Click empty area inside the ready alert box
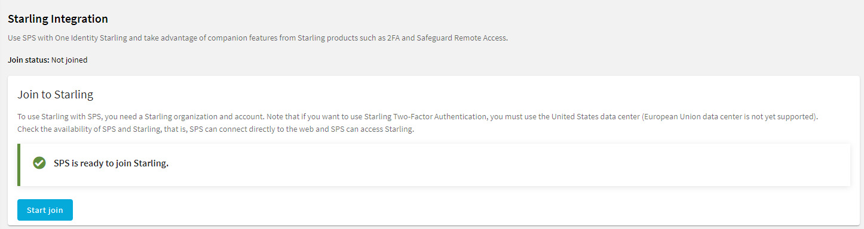Image resolution: width=864 pixels, height=229 pixels. [508, 165]
